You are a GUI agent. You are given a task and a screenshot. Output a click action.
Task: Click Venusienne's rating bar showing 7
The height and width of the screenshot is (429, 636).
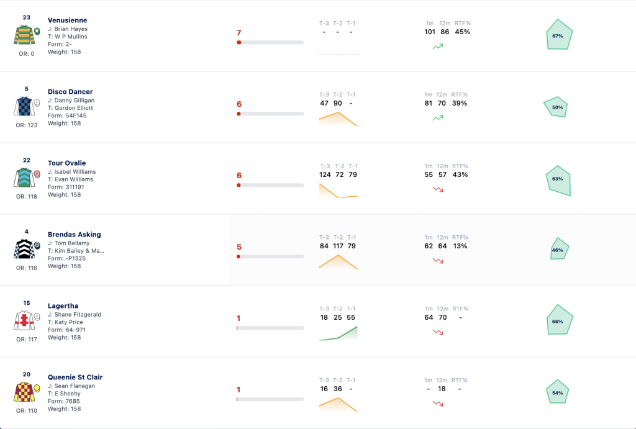[270, 42]
